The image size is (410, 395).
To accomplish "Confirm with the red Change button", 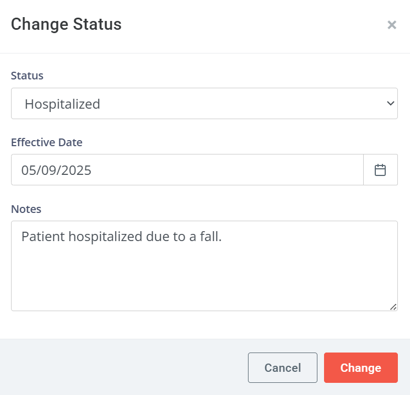I will point(360,367).
